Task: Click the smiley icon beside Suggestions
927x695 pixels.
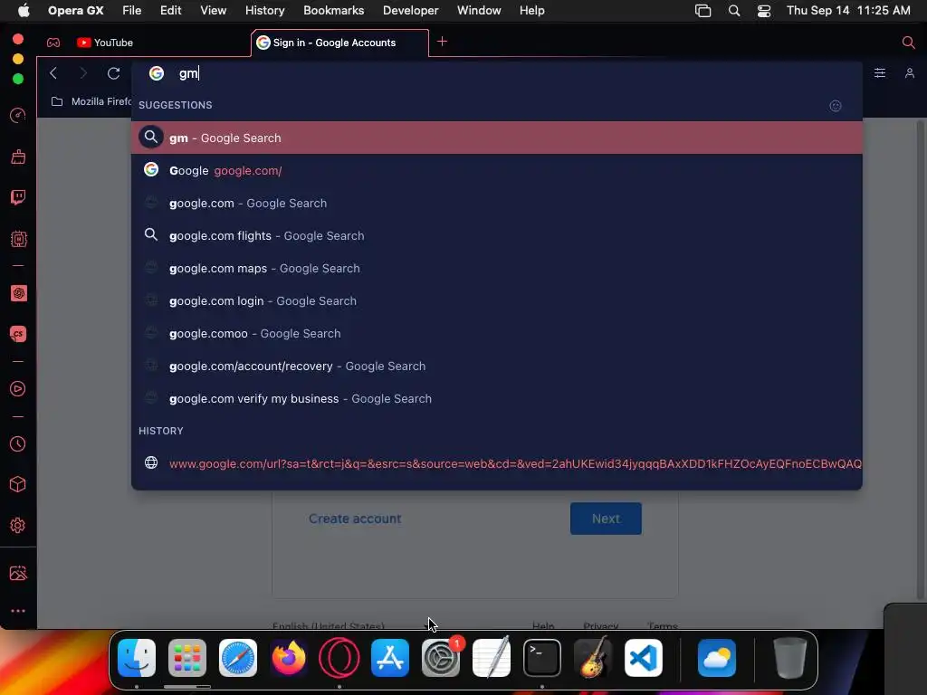Action: (836, 106)
